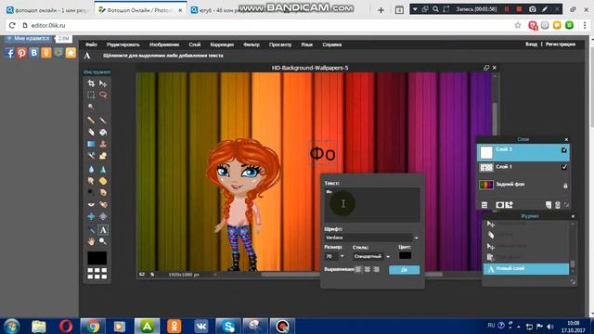Select the Dodge tool
This screenshot has width=594, height=334.
[x=91, y=193]
